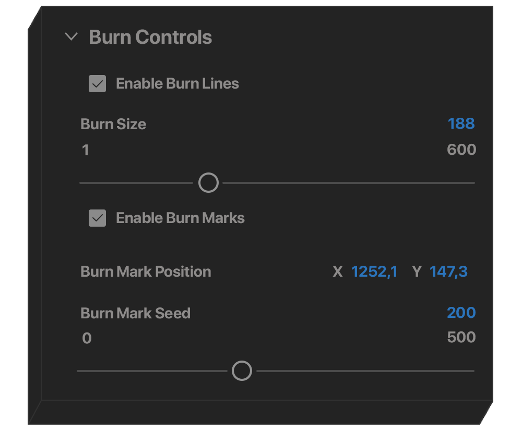
Task: Click Burn Mark Seed track right of handle
Action: tap(365, 371)
